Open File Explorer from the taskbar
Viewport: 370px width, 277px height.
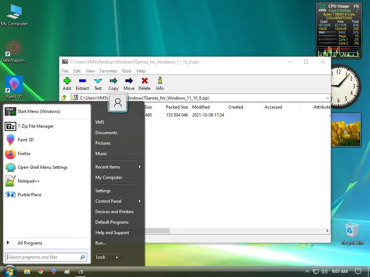tap(27, 272)
